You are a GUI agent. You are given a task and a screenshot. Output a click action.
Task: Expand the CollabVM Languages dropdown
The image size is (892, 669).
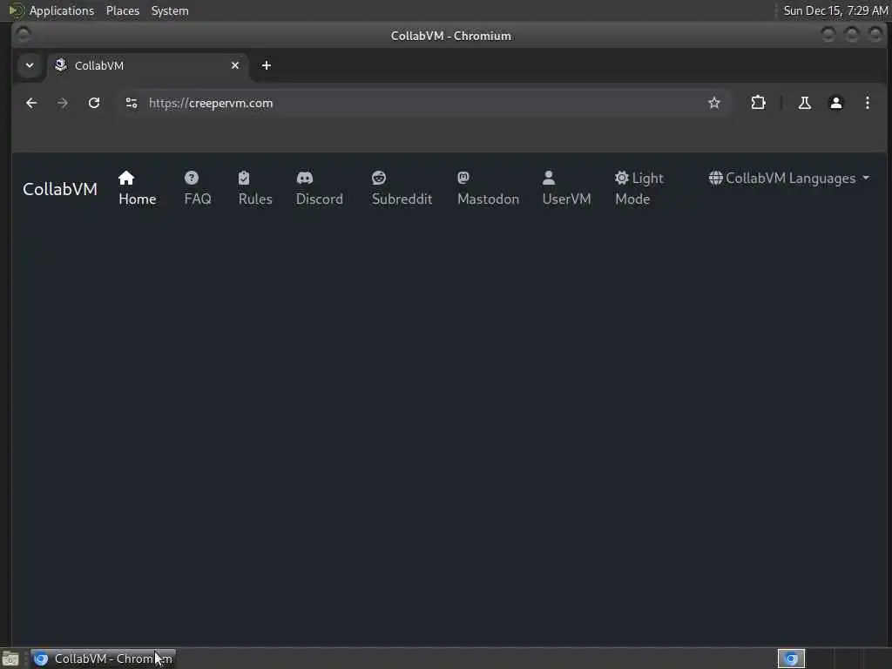pyautogui.click(x=789, y=178)
